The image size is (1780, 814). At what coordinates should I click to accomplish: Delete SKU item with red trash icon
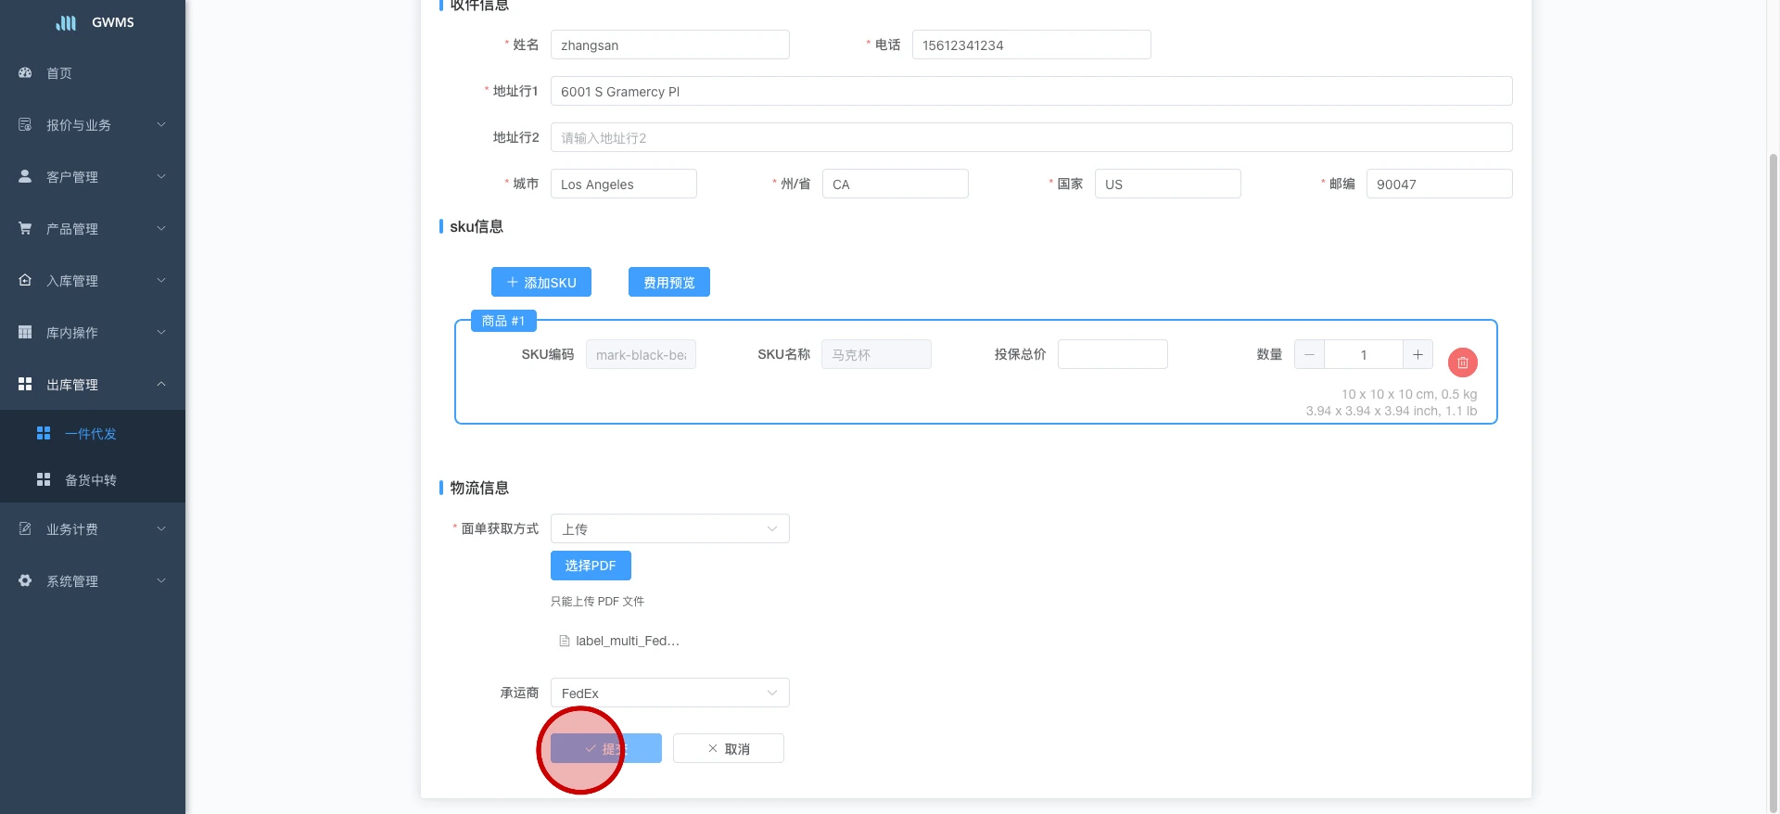click(x=1462, y=362)
